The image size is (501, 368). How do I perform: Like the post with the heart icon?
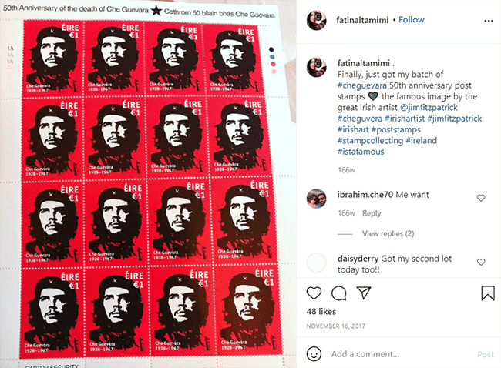pyautogui.click(x=314, y=293)
